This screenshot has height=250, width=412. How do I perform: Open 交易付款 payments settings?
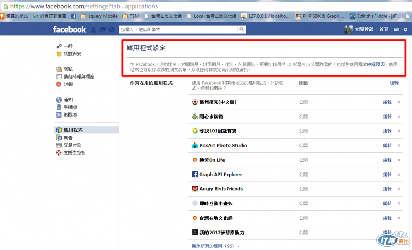point(73,145)
